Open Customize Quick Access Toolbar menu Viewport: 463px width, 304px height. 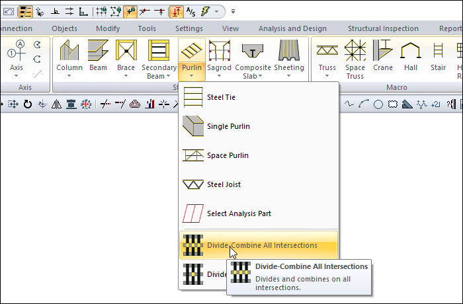(x=233, y=11)
